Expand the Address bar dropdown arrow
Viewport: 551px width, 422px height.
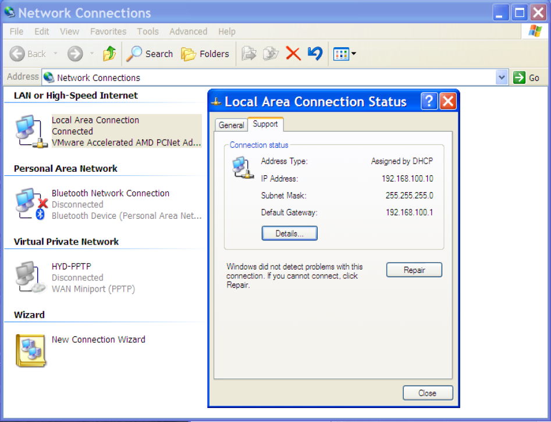coord(502,77)
